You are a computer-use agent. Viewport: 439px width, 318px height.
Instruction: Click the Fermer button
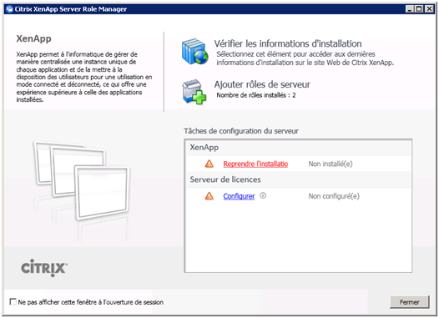409,302
